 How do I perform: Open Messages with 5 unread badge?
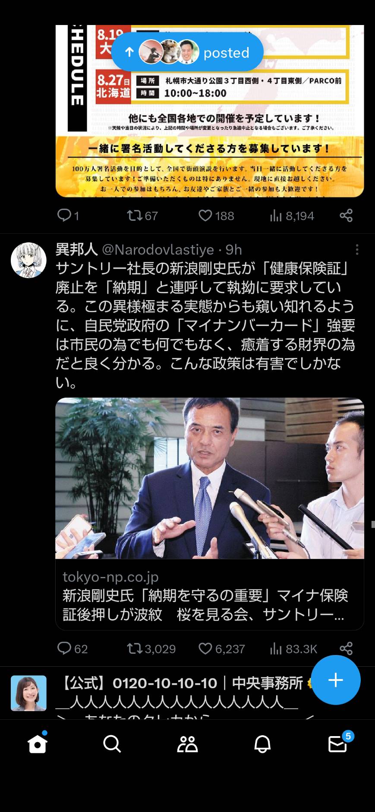(337, 744)
